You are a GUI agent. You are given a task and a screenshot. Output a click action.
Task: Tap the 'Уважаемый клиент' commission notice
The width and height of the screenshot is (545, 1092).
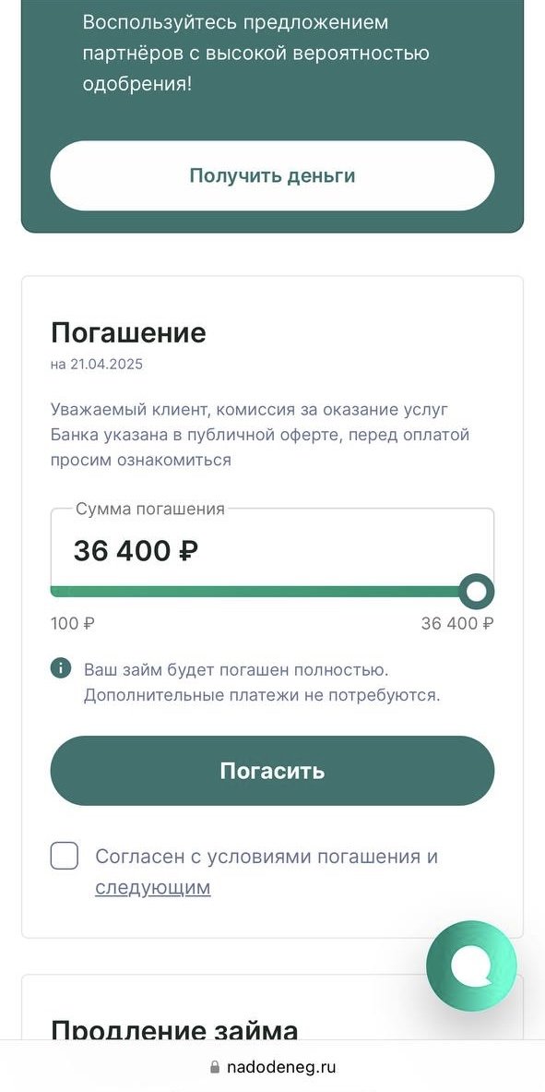point(260,435)
